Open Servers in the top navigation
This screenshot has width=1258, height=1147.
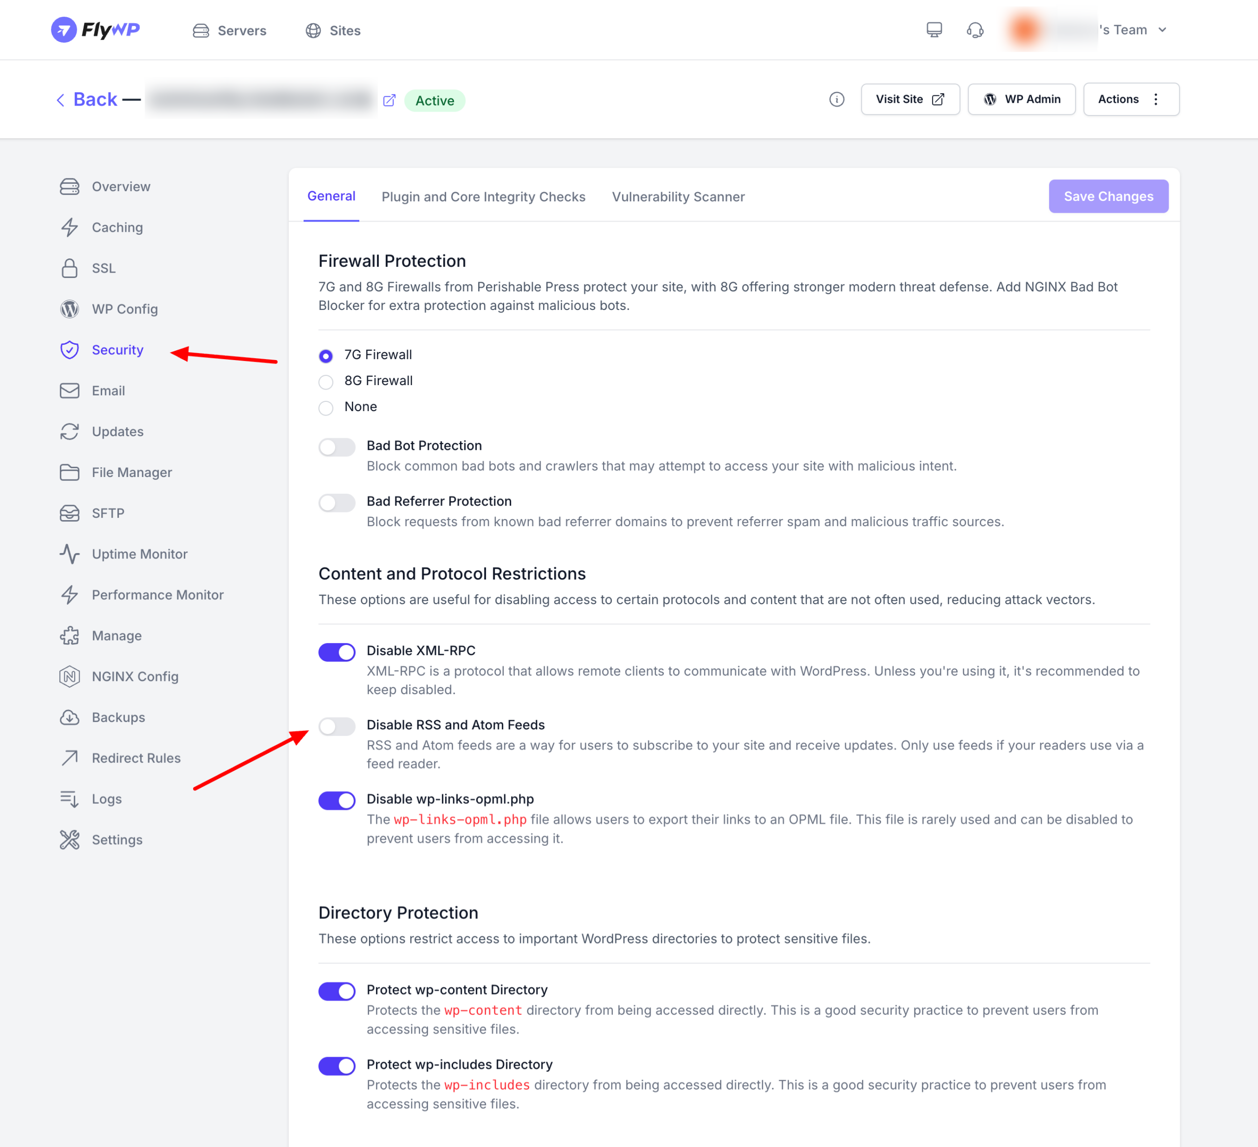pyautogui.click(x=229, y=30)
